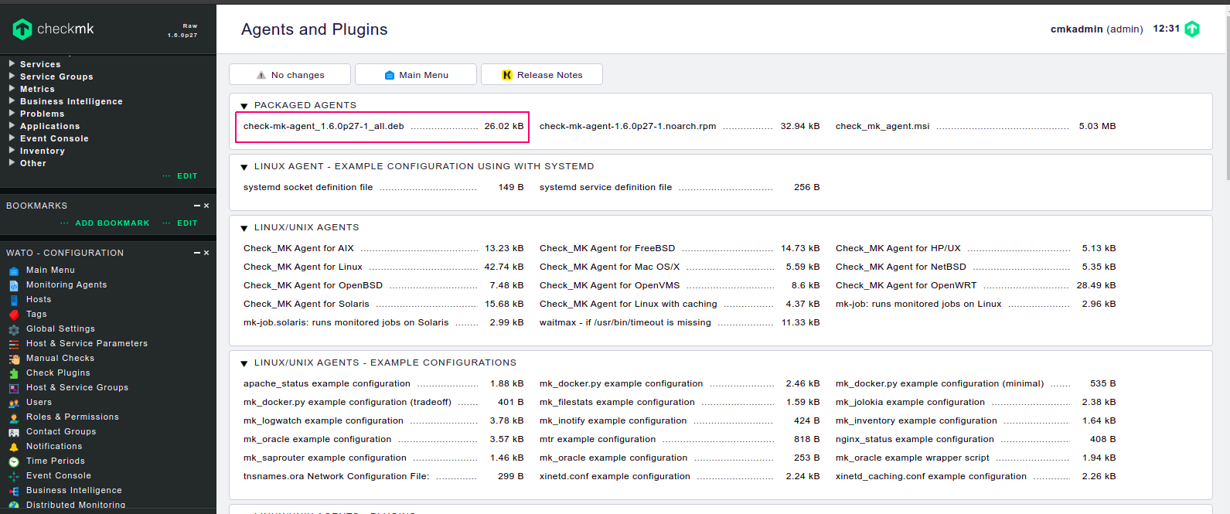Click the red Tags icon
This screenshot has height=514, width=1230.
tap(14, 315)
